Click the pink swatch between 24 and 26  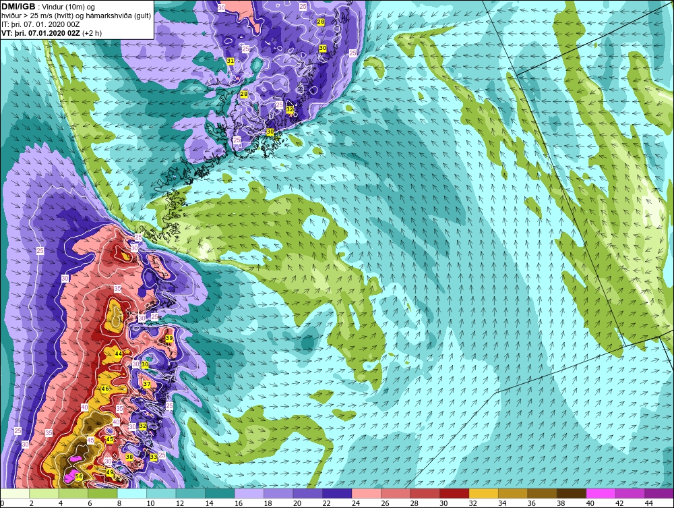[366, 493]
